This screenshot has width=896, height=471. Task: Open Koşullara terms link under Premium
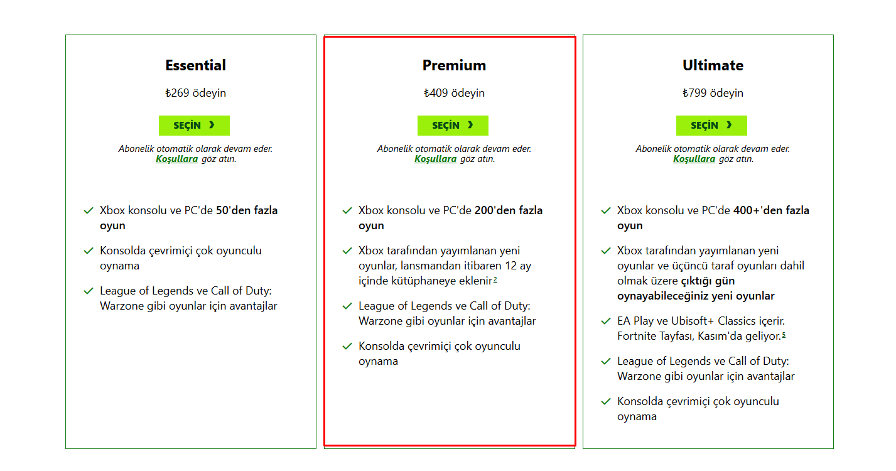tap(435, 159)
